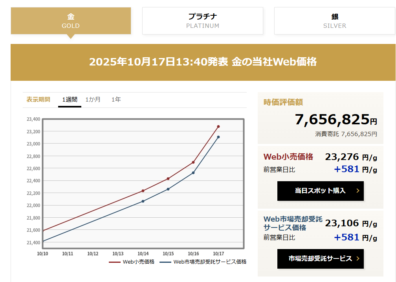Change chart period to 1か月
This screenshot has height=282, width=396.
click(x=93, y=100)
